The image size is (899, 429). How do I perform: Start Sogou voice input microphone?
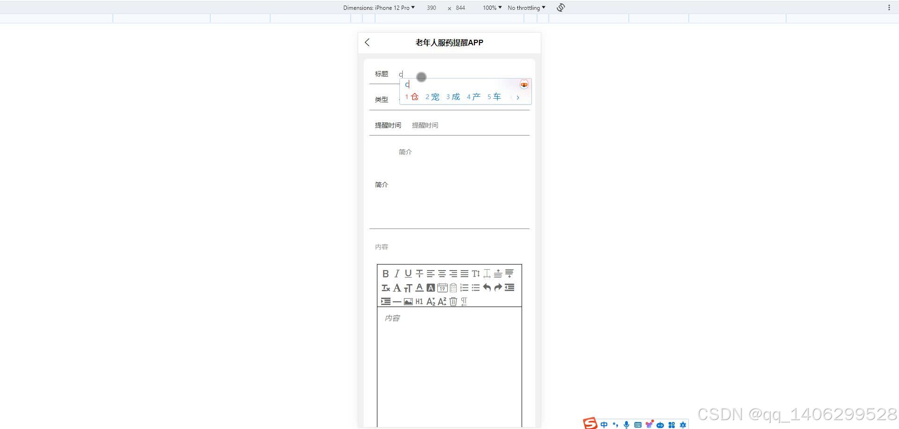tap(626, 425)
